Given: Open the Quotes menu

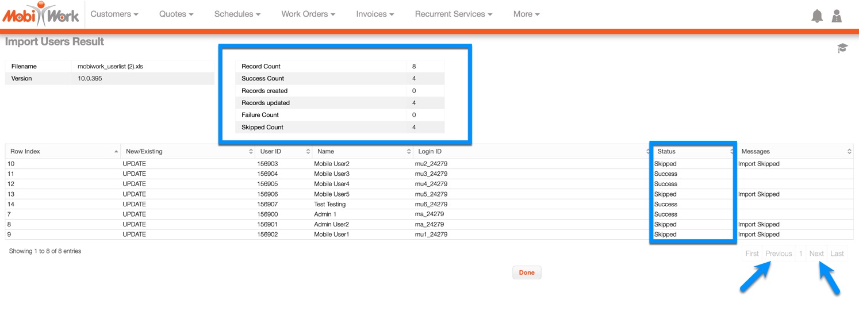Looking at the screenshot, I should tap(176, 14).
